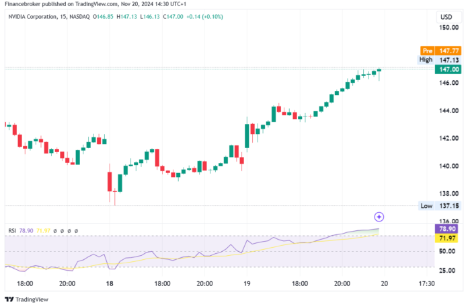468x303 pixels.
Task: Click the change +0.14 (+0.10%) text
Action: click(204, 17)
